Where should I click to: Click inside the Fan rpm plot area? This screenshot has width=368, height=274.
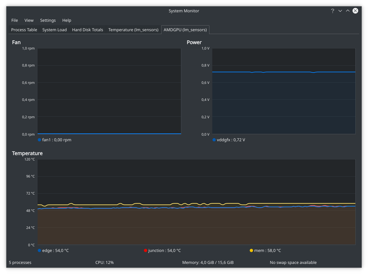pos(109,91)
